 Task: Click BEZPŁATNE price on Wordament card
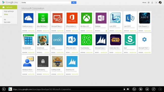(x=31, y=52)
